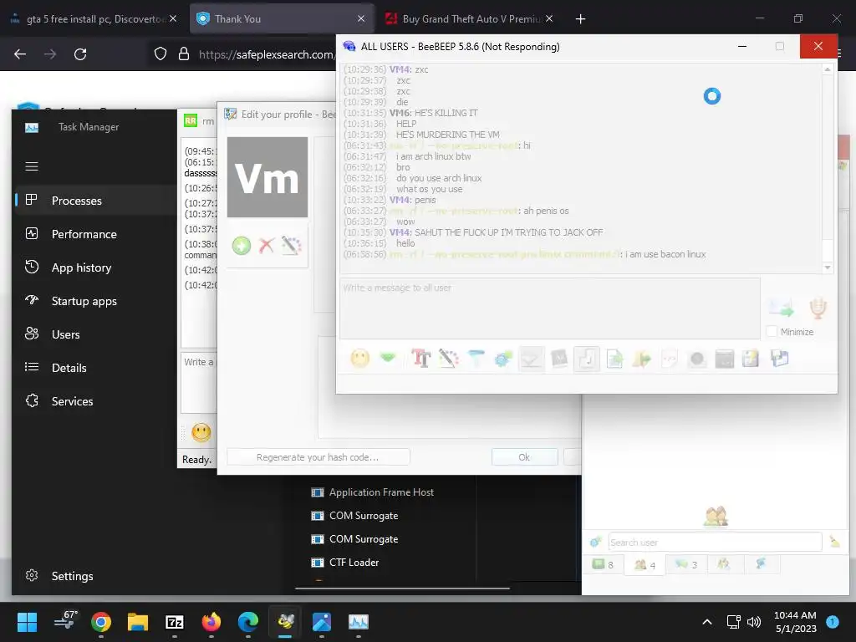The width and height of the screenshot is (856, 642).
Task: Open Users page in Task Manager
Action: pos(94,334)
